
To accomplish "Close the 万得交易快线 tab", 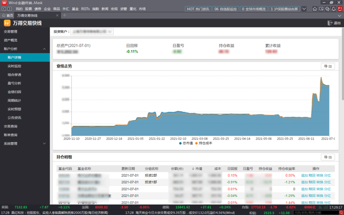I will click(57, 16).
